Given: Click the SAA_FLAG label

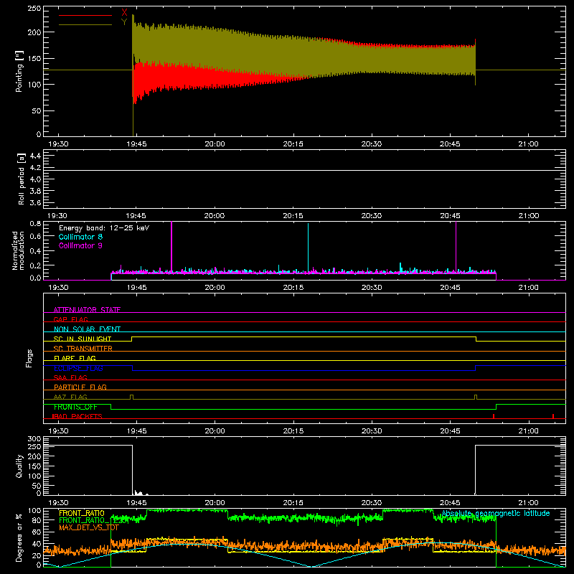Looking at the screenshot, I should pos(70,377).
